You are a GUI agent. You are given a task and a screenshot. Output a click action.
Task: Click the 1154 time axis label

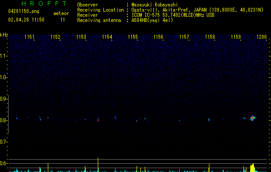[x=107, y=37]
